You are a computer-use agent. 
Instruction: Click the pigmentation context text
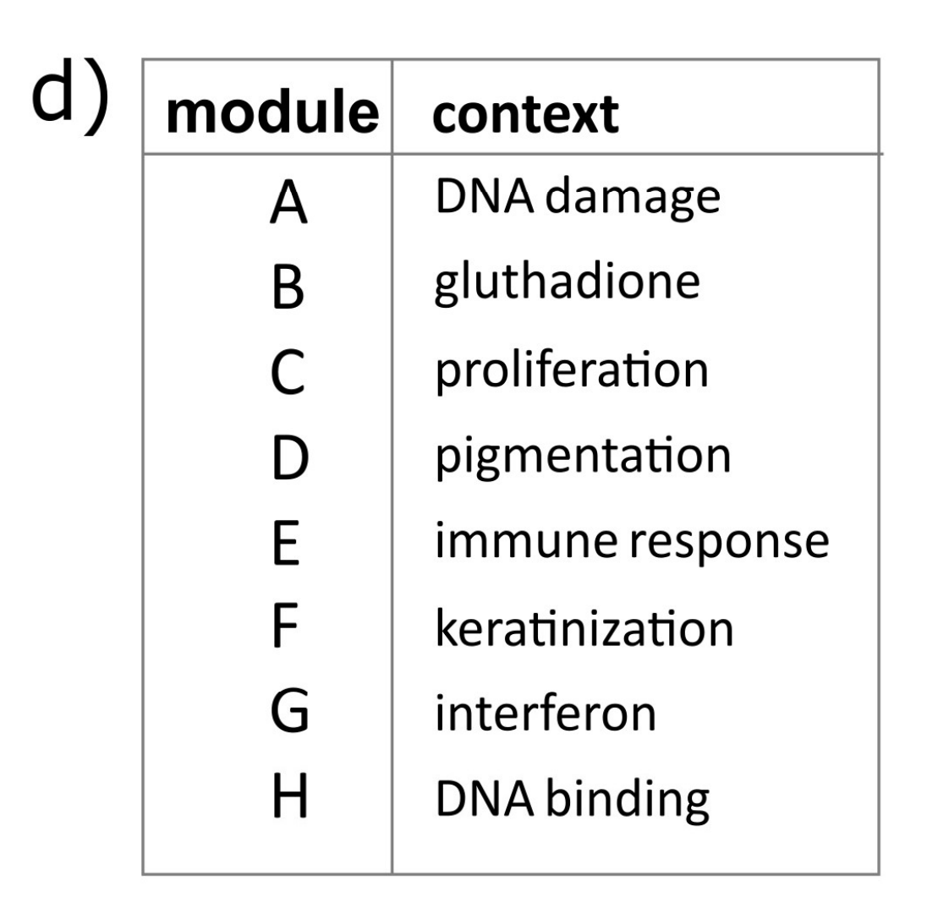coord(583,457)
